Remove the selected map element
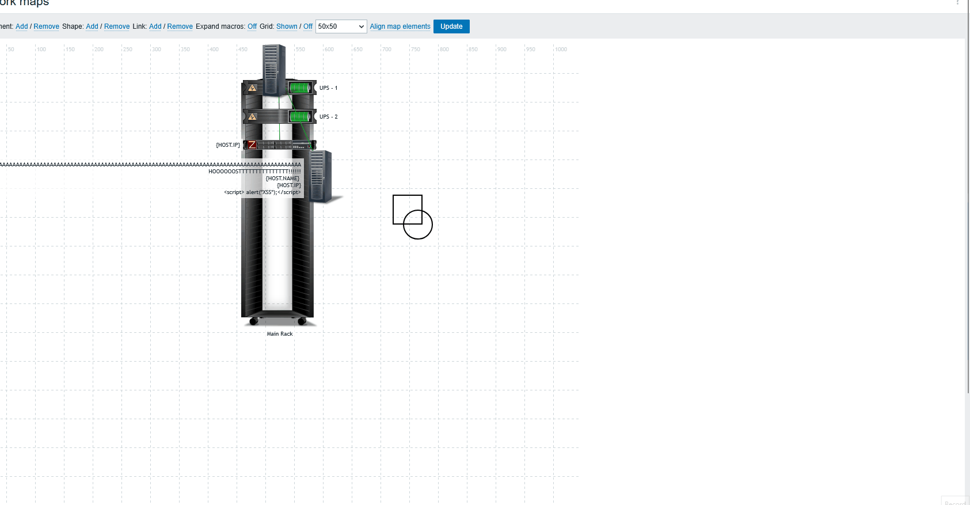 pyautogui.click(x=47, y=26)
